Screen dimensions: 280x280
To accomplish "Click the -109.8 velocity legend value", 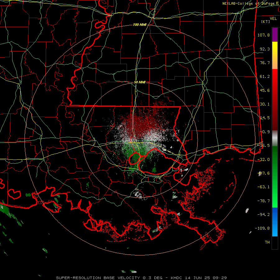I will (x=263, y=228).
